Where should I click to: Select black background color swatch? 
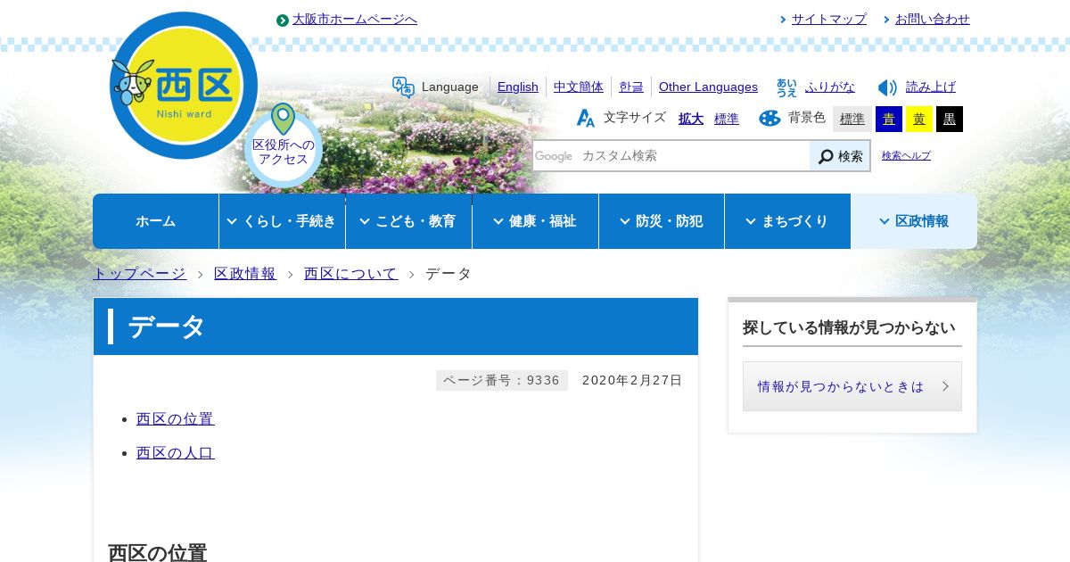(950, 119)
